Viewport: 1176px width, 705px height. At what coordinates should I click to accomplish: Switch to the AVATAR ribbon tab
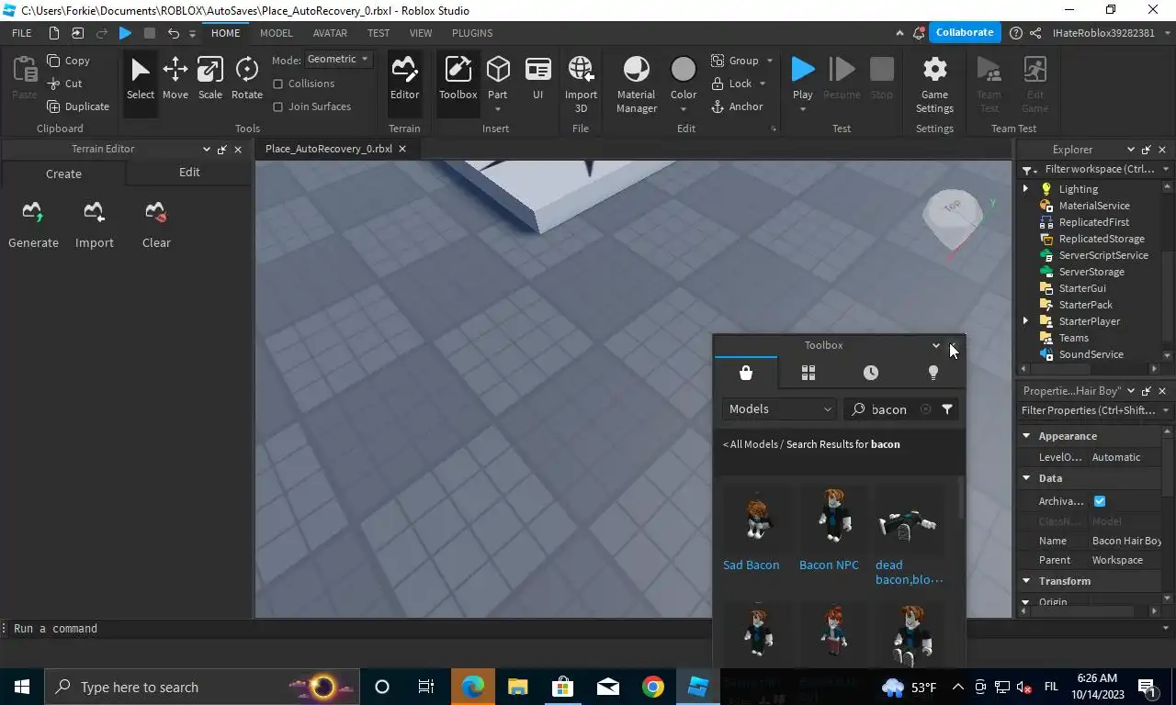[330, 33]
